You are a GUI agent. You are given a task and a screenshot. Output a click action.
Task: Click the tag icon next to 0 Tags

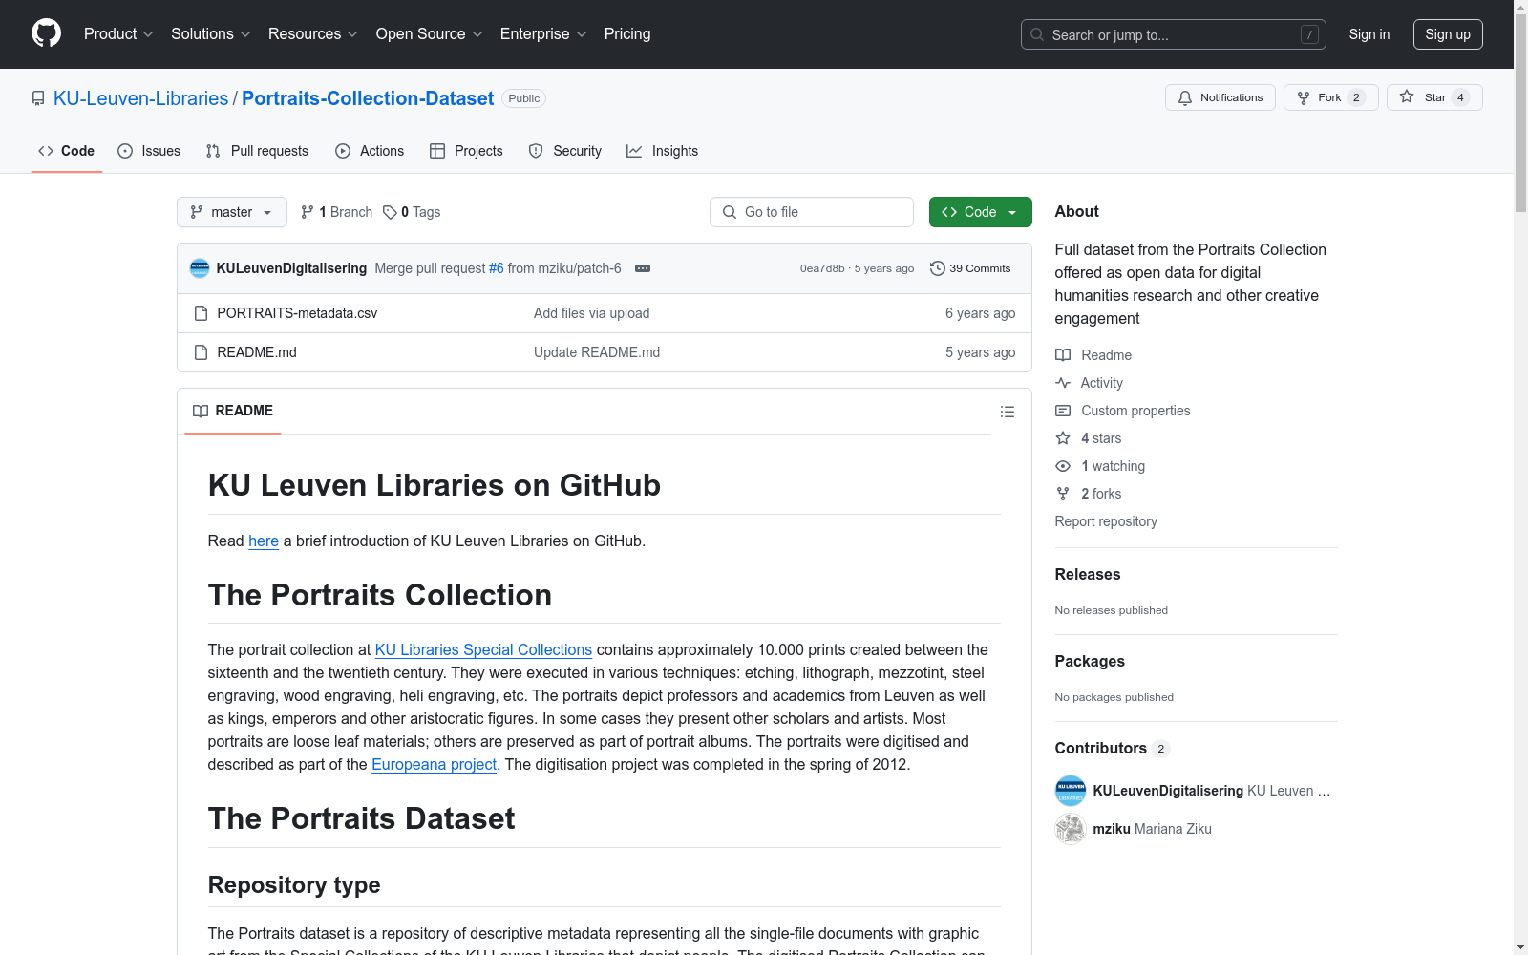pos(390,212)
